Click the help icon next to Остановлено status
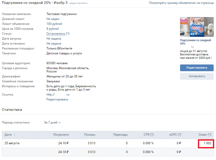The height and width of the screenshot is (160, 216). point(68,34)
